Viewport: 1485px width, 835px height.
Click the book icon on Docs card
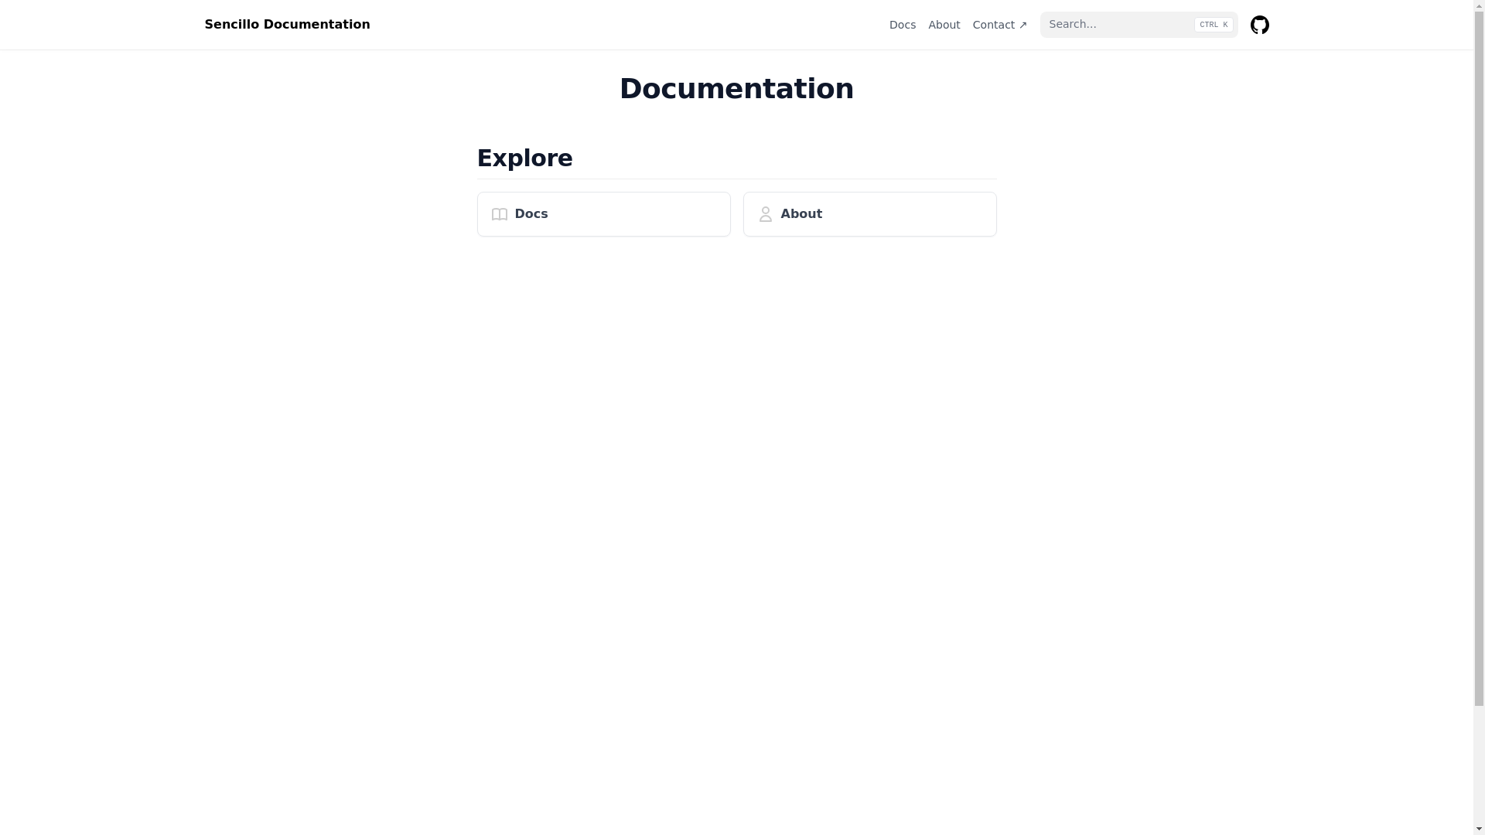500,214
